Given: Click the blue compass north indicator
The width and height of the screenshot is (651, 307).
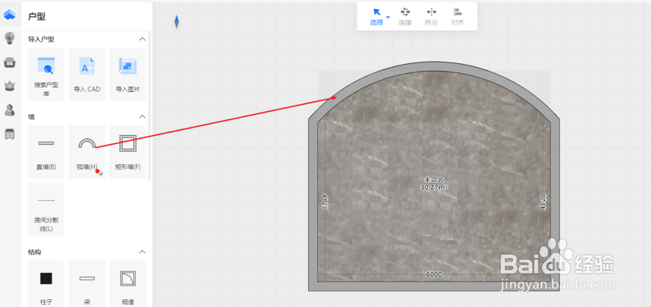Looking at the screenshot, I should [x=176, y=22].
